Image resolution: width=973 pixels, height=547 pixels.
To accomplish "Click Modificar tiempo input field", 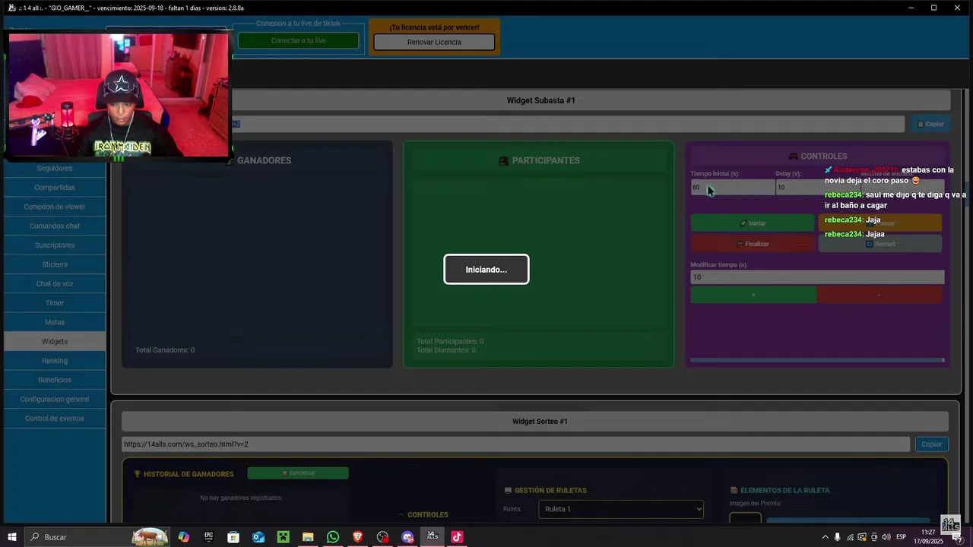I will click(817, 277).
